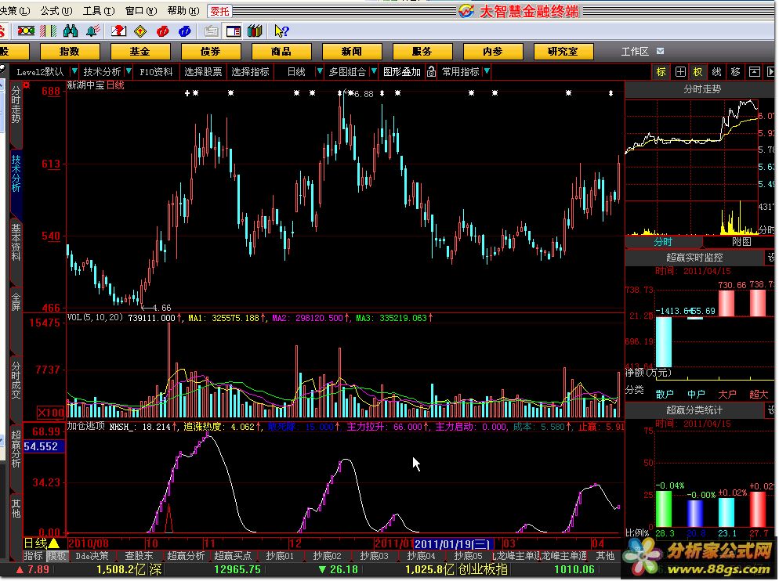Click the striped bars toolbar icon
779x581 pixels.
pyautogui.click(x=48, y=31)
